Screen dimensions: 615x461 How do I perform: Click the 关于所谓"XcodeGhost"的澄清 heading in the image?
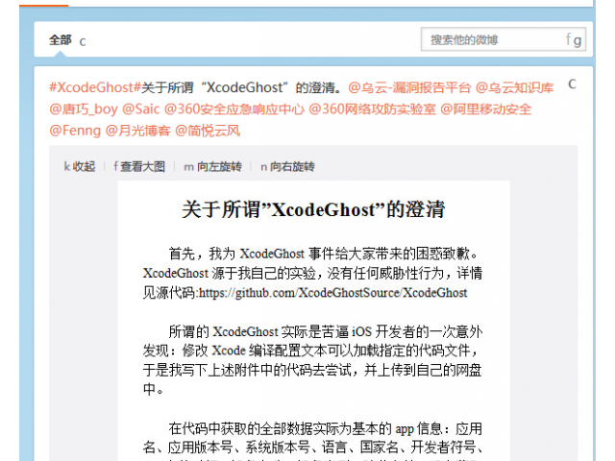pyautogui.click(x=313, y=209)
